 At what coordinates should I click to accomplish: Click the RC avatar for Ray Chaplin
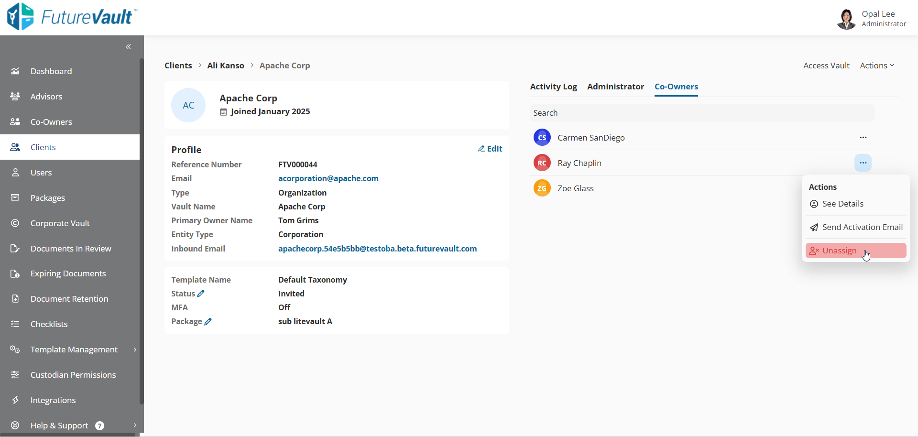542,163
